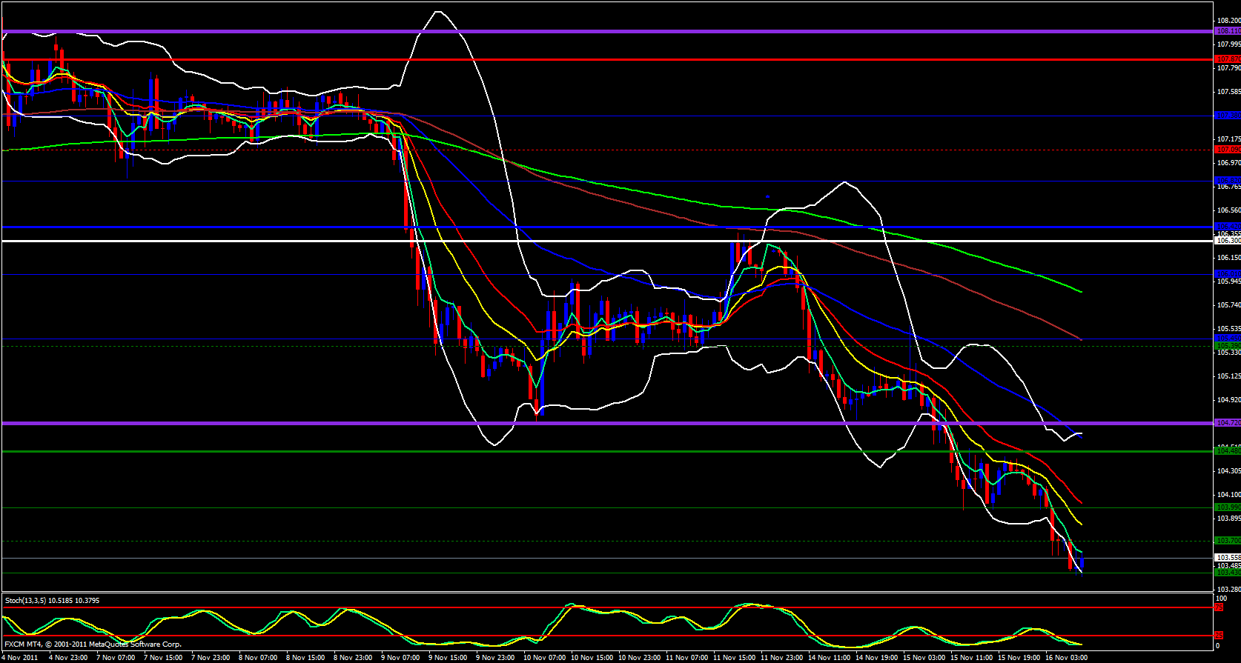Click the 9 Nov 07:00 time label

point(400,658)
